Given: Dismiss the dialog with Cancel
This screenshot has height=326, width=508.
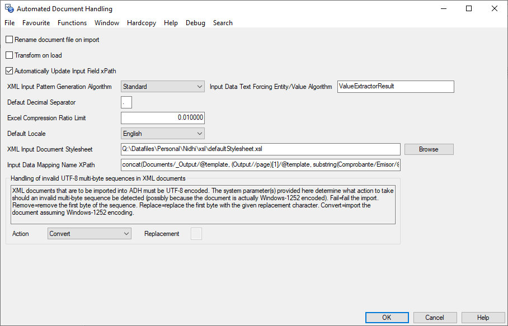Looking at the screenshot, I should [435, 317].
